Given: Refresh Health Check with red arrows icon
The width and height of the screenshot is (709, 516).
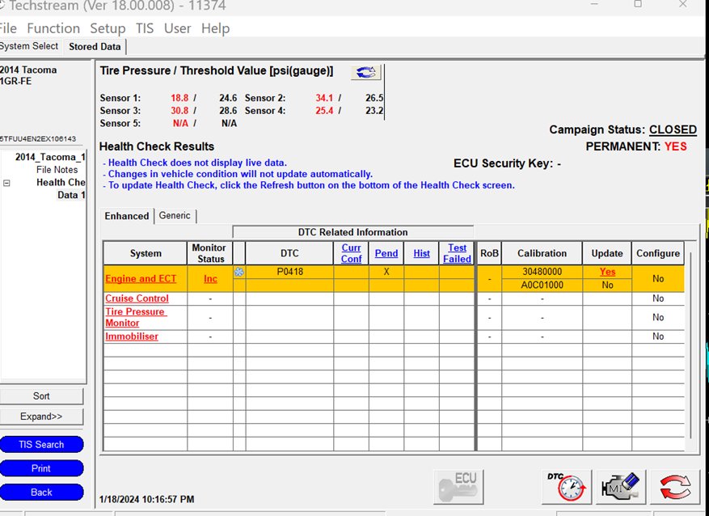Looking at the screenshot, I should 675,487.
